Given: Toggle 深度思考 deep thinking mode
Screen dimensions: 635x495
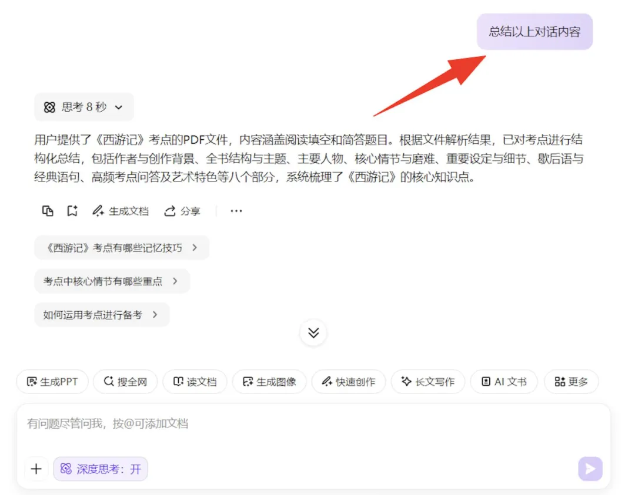Looking at the screenshot, I should point(101,469).
